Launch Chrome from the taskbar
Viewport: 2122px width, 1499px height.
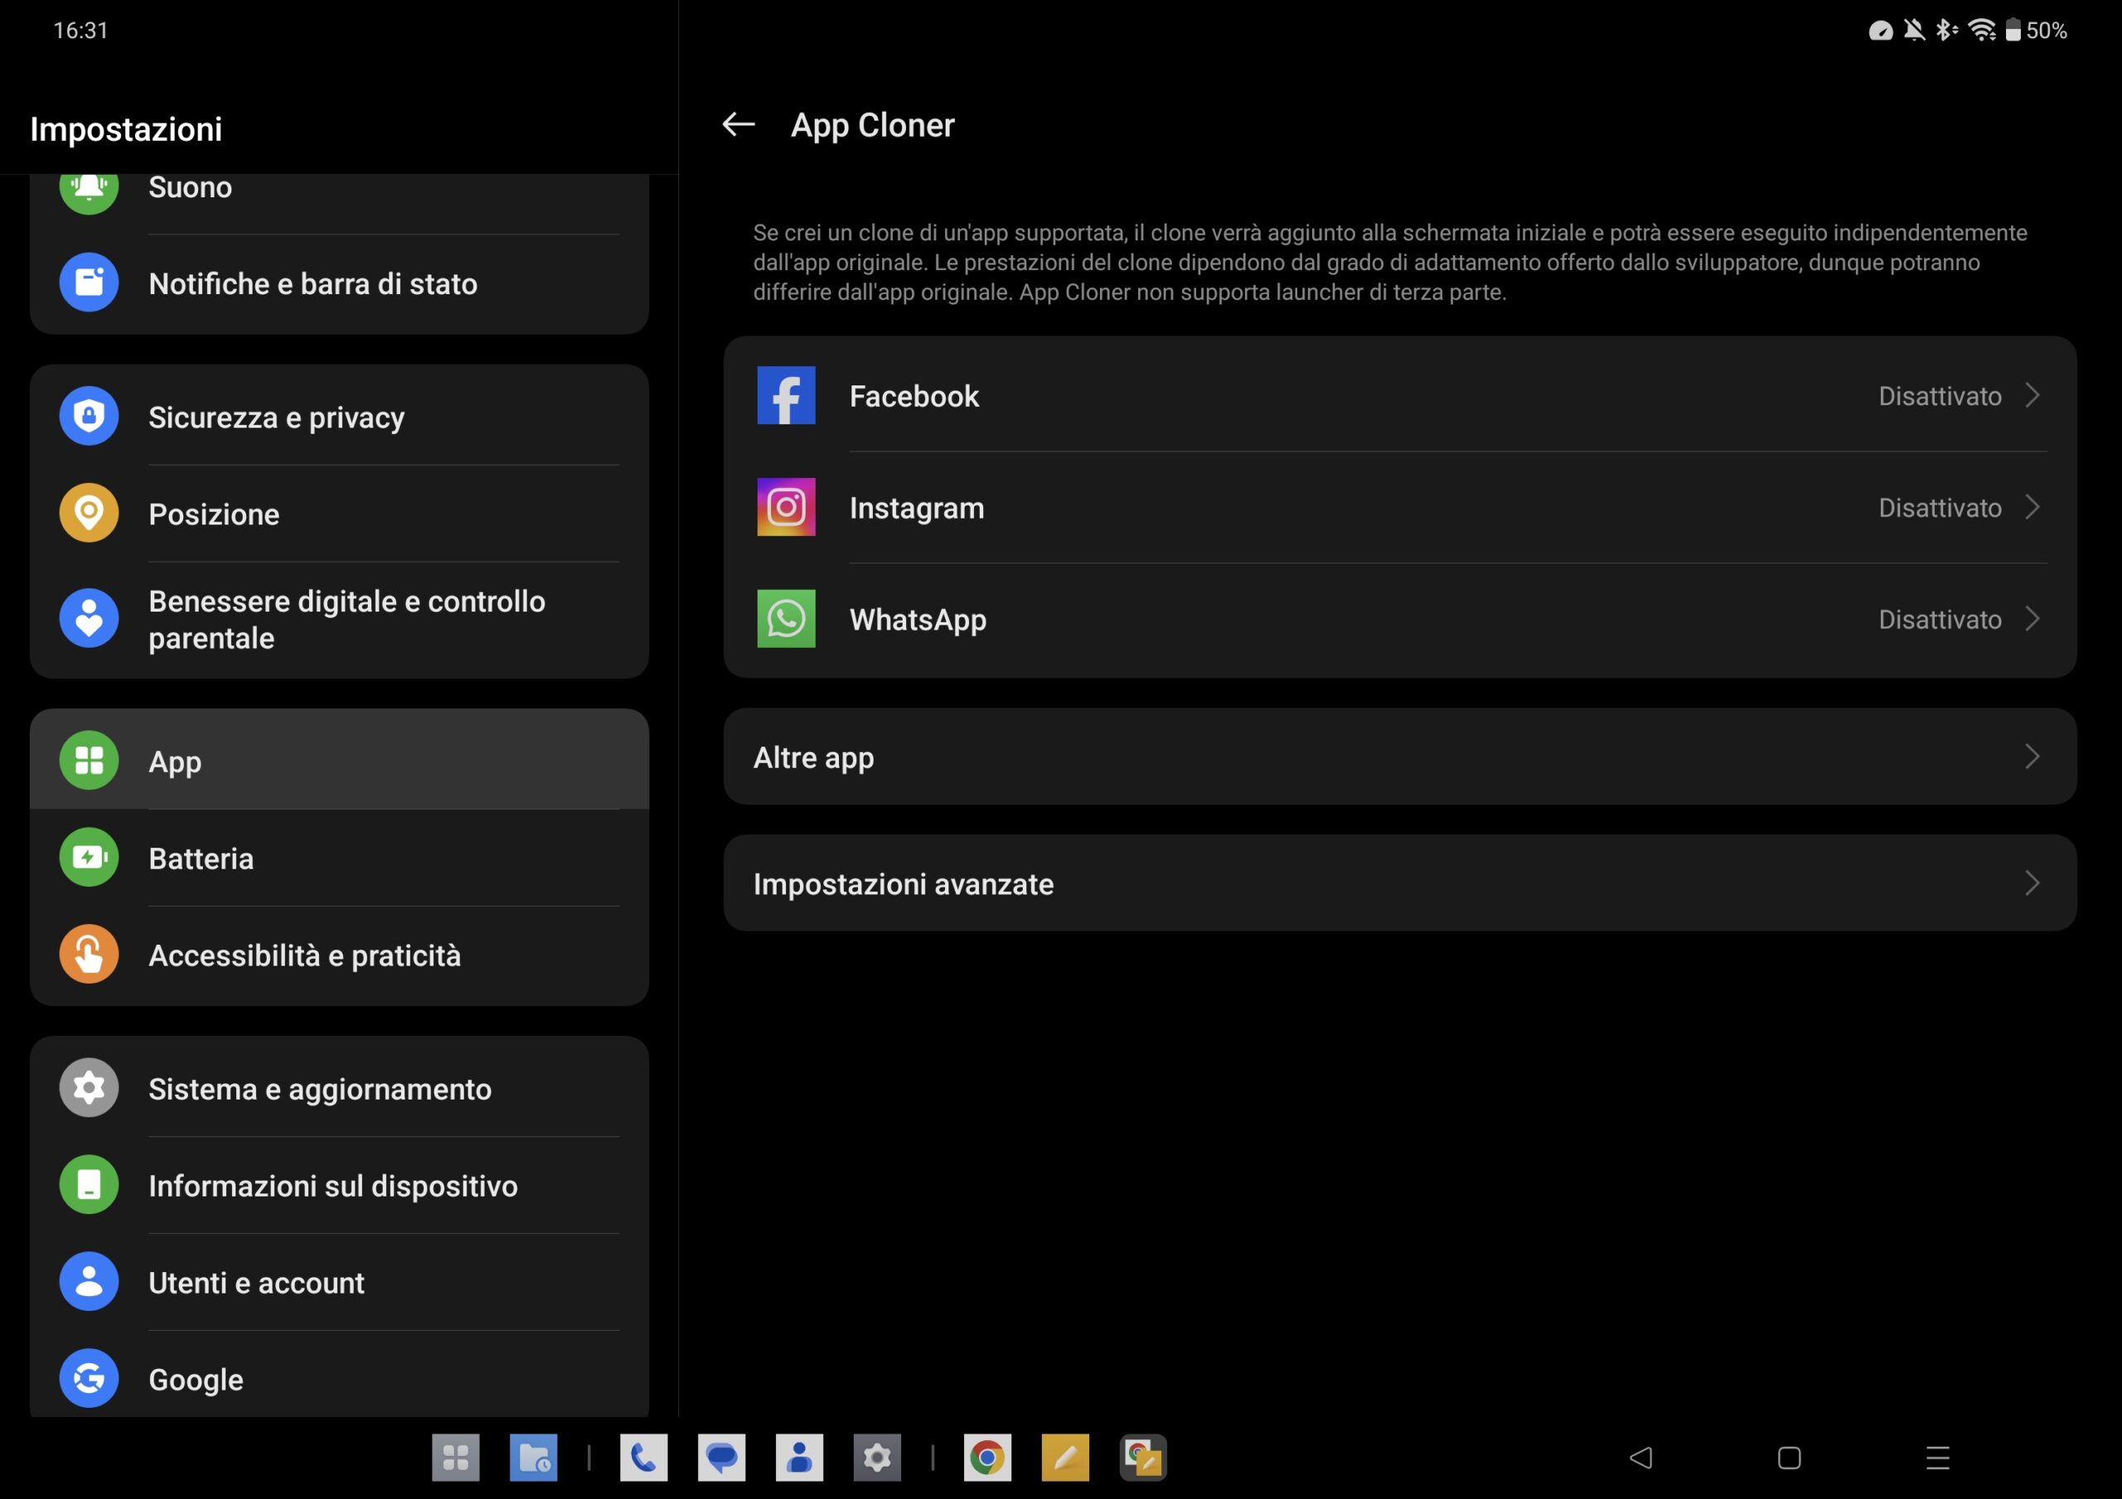[x=987, y=1458]
